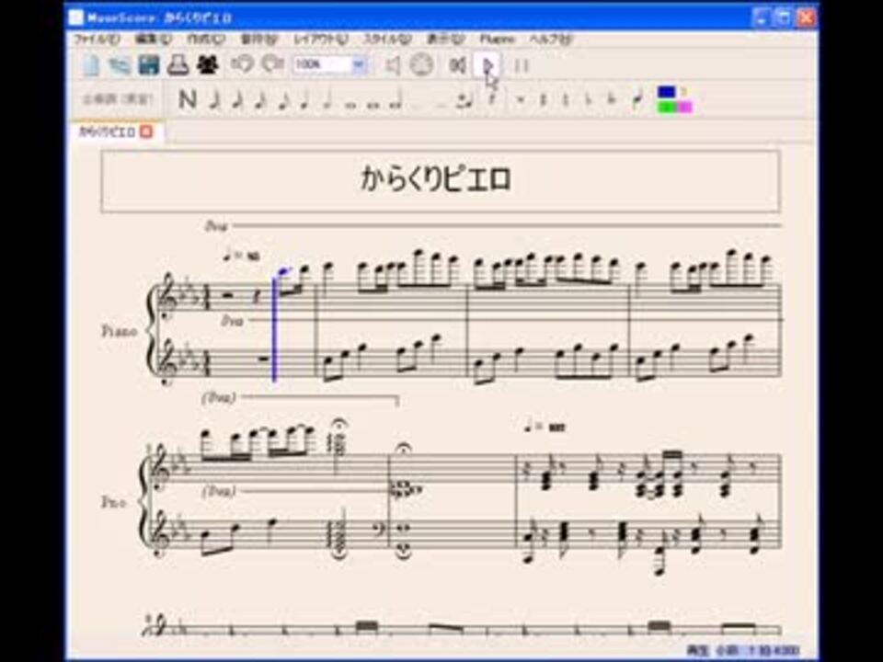
Task: Select the 64th note duration
Action: [214, 99]
